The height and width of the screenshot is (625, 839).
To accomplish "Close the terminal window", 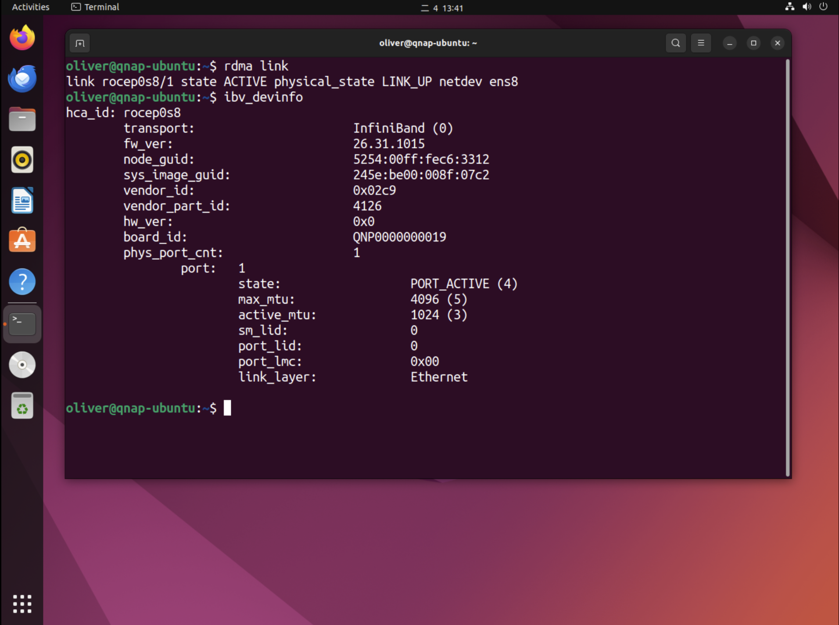I will 777,43.
